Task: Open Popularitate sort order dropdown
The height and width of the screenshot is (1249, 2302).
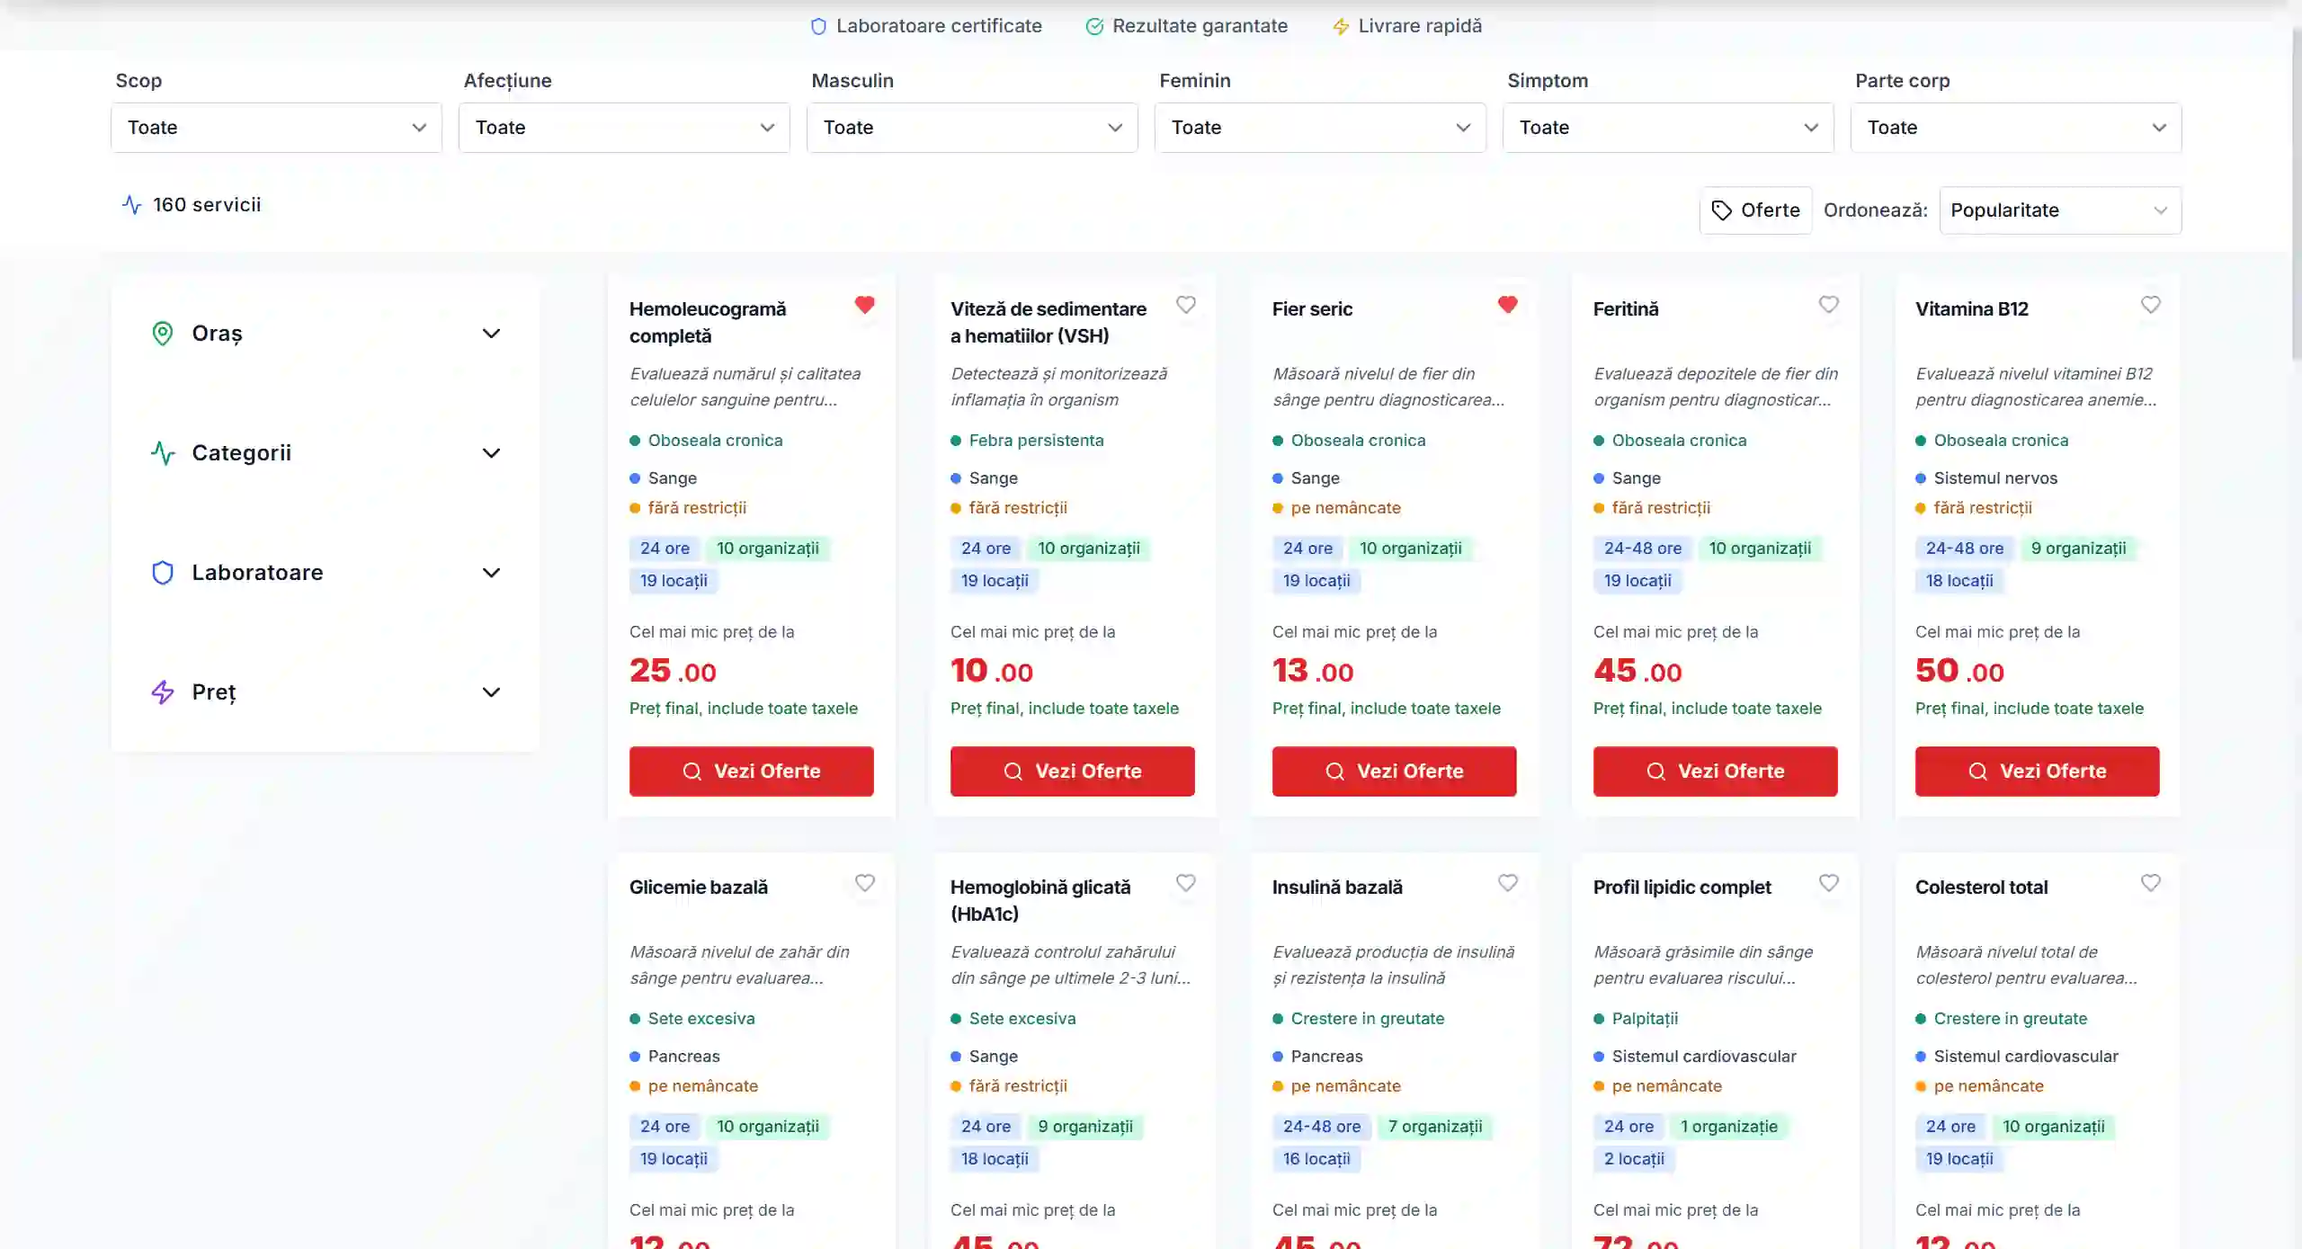Action: tap(2059, 210)
